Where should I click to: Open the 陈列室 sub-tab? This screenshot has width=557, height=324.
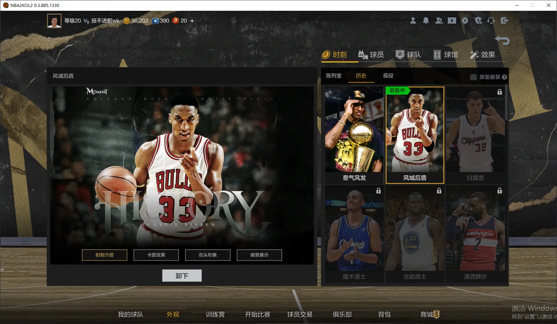pyautogui.click(x=334, y=76)
